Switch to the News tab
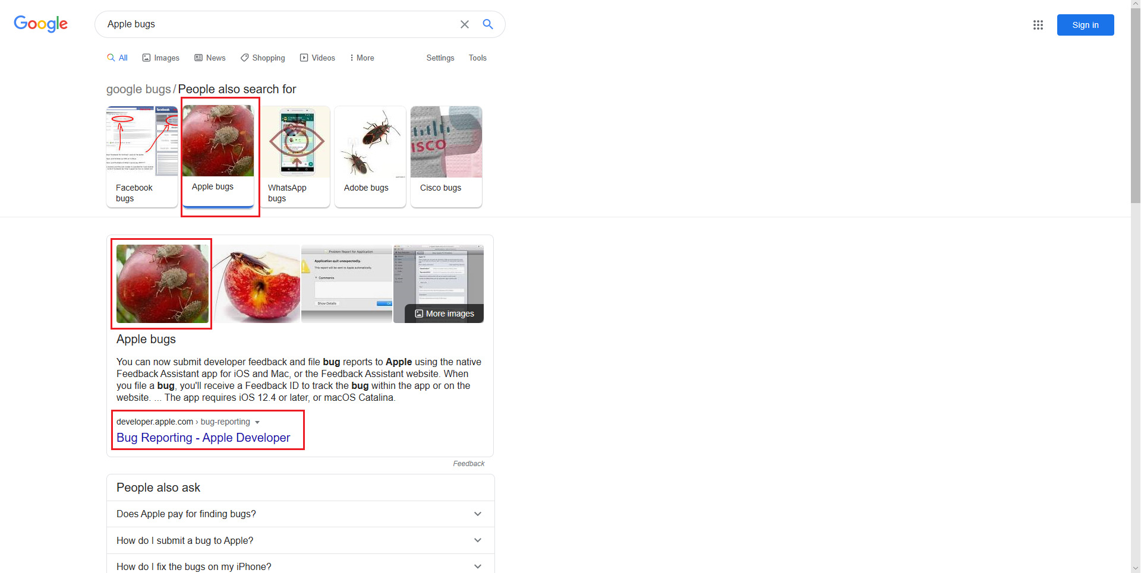 pos(210,58)
